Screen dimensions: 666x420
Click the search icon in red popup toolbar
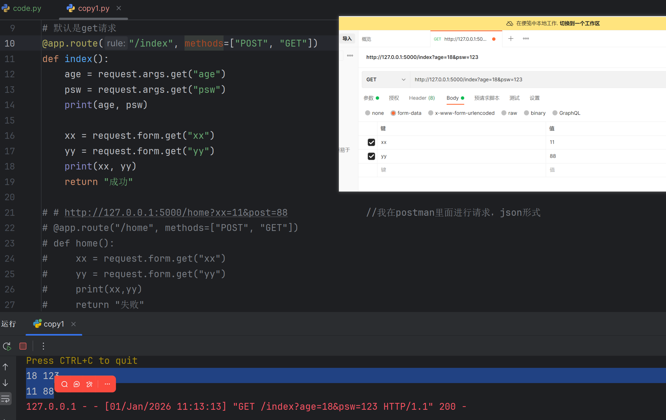pos(64,384)
